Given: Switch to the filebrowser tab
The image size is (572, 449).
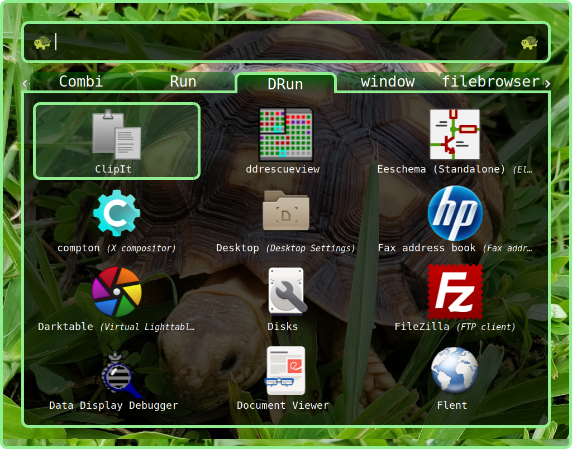Looking at the screenshot, I should coord(490,82).
